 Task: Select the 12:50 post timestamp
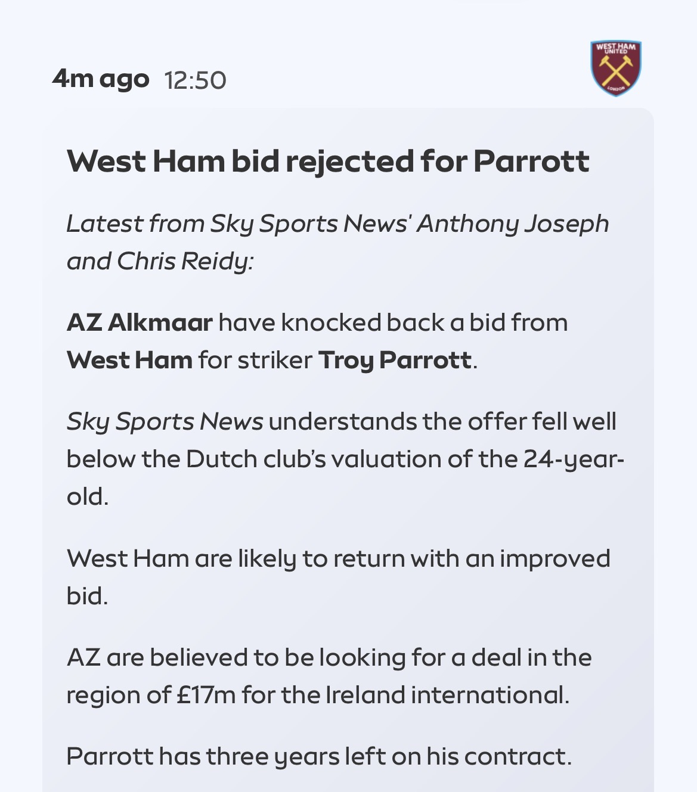pyautogui.click(x=195, y=80)
